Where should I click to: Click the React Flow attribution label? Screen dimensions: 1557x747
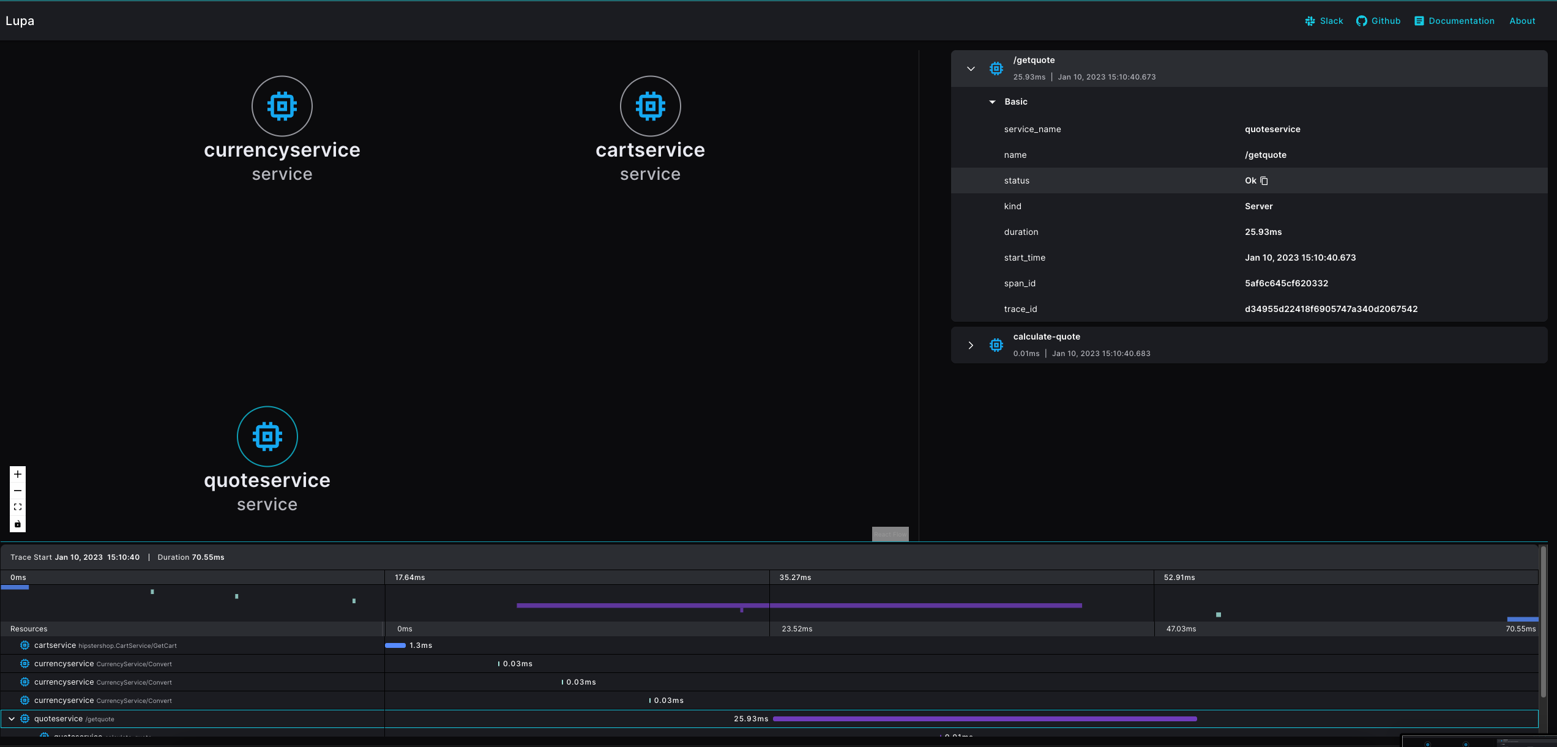click(x=890, y=534)
